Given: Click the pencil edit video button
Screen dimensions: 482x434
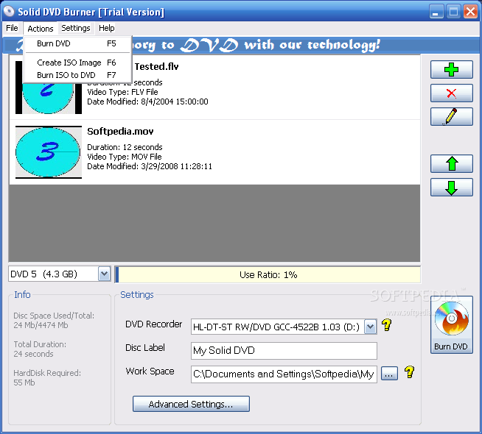Looking at the screenshot, I should coord(451,116).
